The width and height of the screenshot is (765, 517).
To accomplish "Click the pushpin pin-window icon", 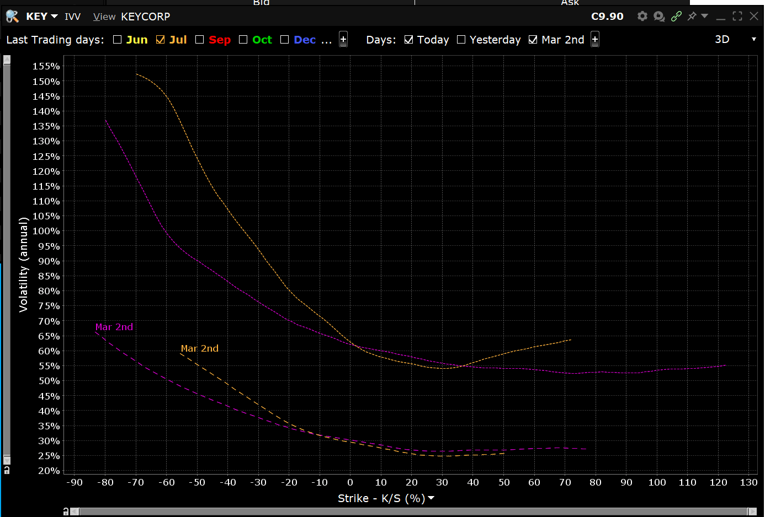I will coord(692,17).
